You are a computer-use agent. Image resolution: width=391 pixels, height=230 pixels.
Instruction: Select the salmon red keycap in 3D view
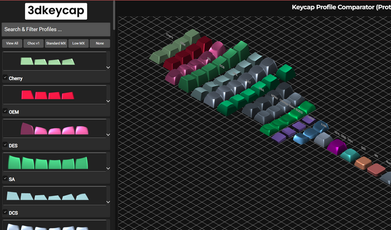pos(376,170)
